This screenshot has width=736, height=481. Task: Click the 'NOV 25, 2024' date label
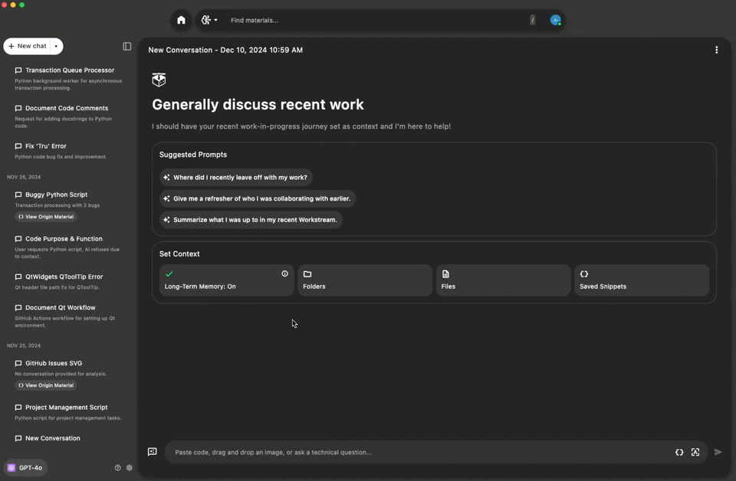coord(24,345)
